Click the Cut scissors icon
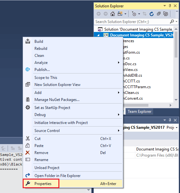 click(x=28, y=138)
